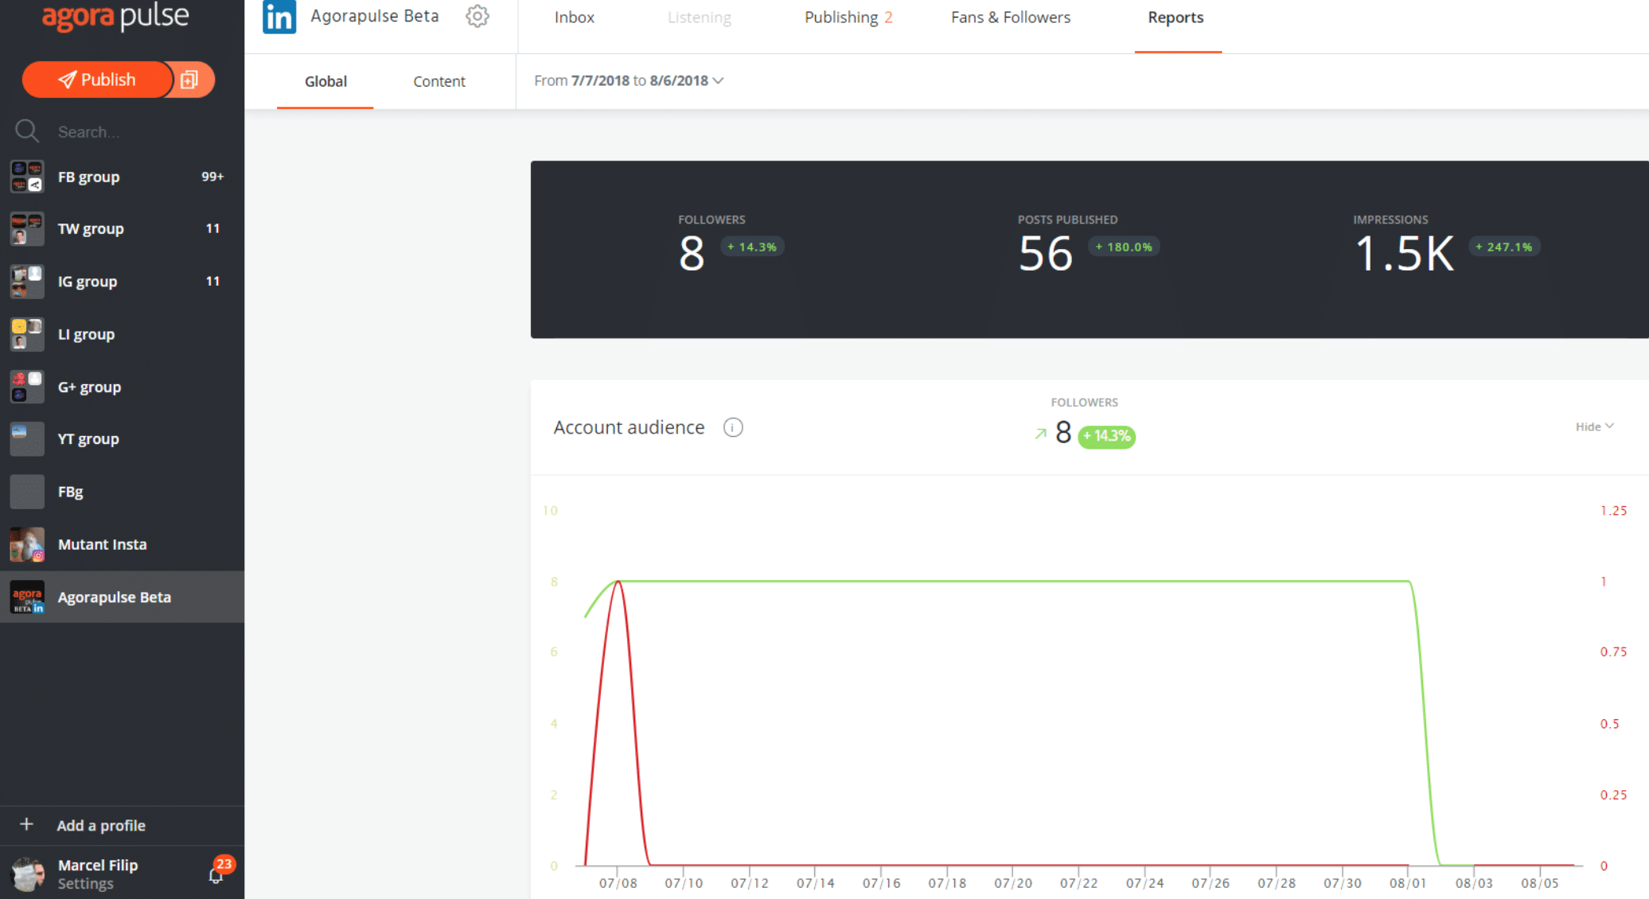
Task: Click the Mutant Insta profile avatar
Action: 27,544
